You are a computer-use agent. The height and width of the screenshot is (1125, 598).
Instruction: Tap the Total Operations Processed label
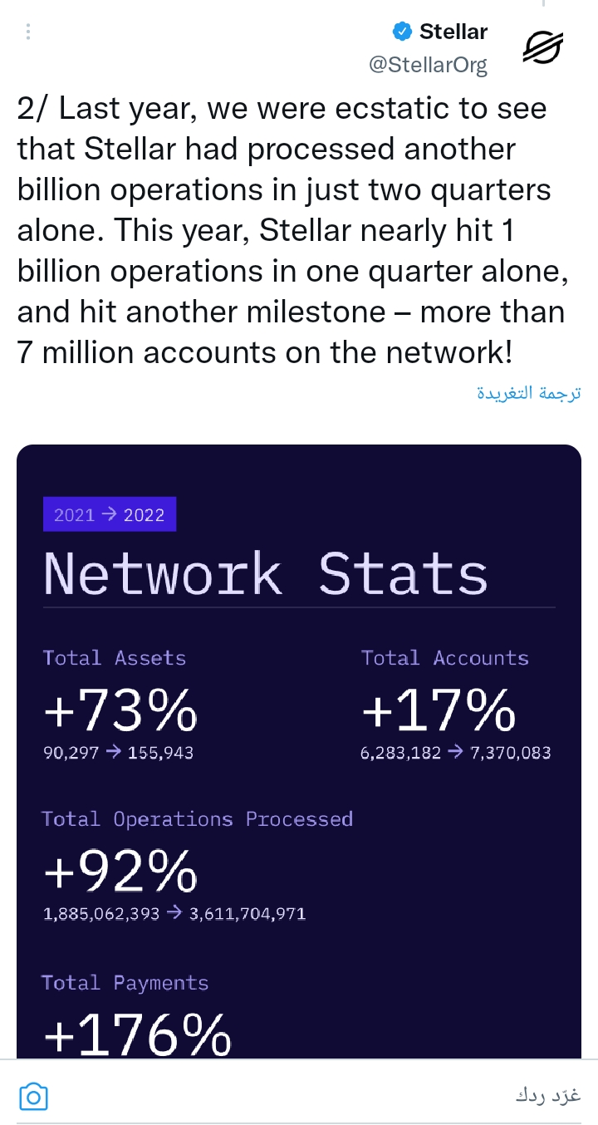point(198,818)
